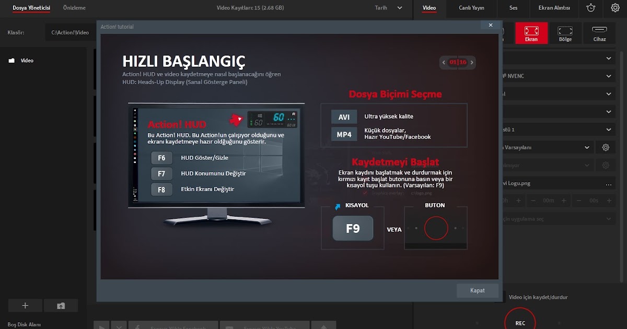Open the Tarih sort dropdown

pos(389,8)
